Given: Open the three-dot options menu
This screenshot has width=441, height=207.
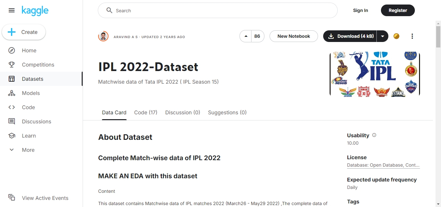Looking at the screenshot, I should [412, 36].
